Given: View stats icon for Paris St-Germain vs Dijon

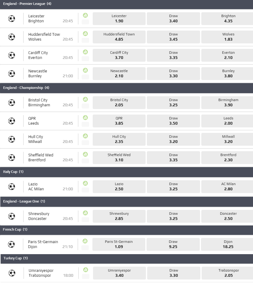Looking at the screenshot, I should (85, 241).
